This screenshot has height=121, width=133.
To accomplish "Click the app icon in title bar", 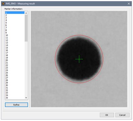I will point(4,4).
